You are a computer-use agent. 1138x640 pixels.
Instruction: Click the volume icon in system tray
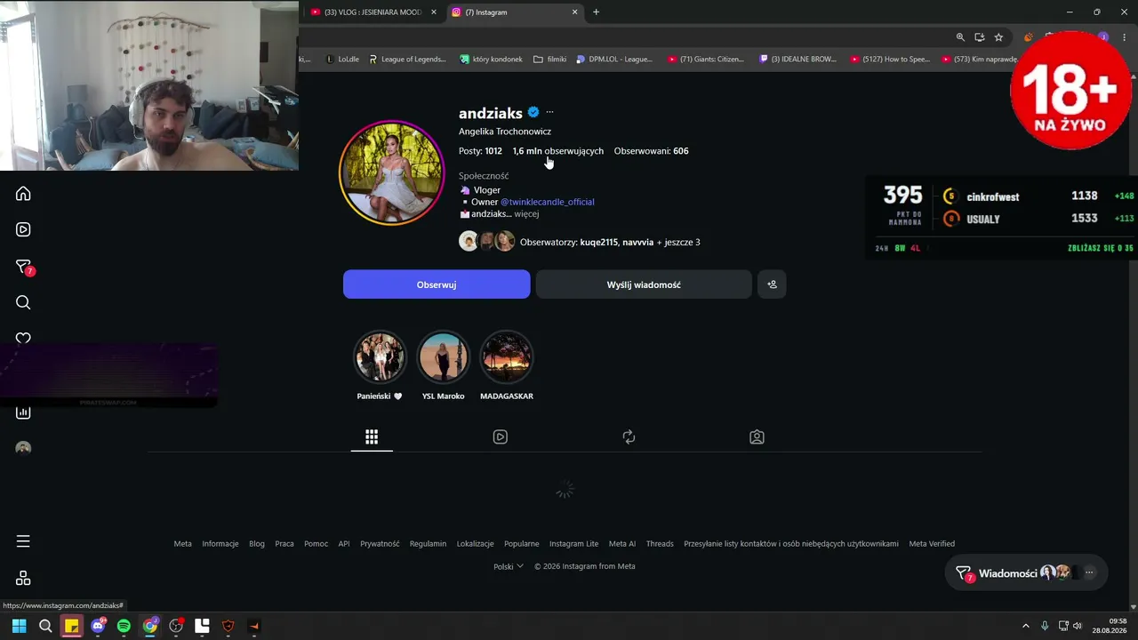(x=1078, y=626)
